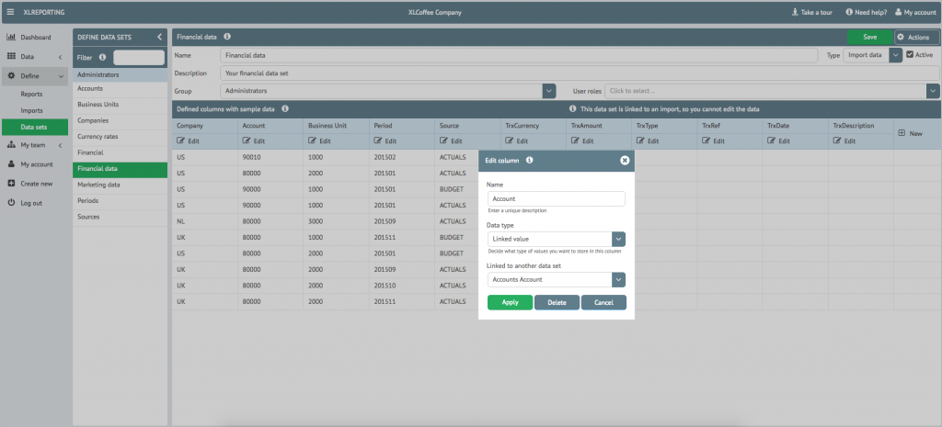This screenshot has width=942, height=427.
Task: Open My account in the top bar
Action: [915, 12]
